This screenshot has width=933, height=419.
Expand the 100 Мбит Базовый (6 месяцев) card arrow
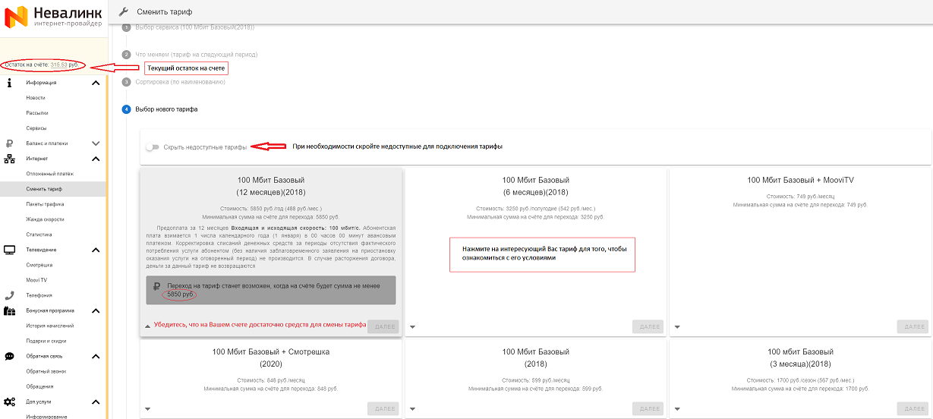coord(412,327)
